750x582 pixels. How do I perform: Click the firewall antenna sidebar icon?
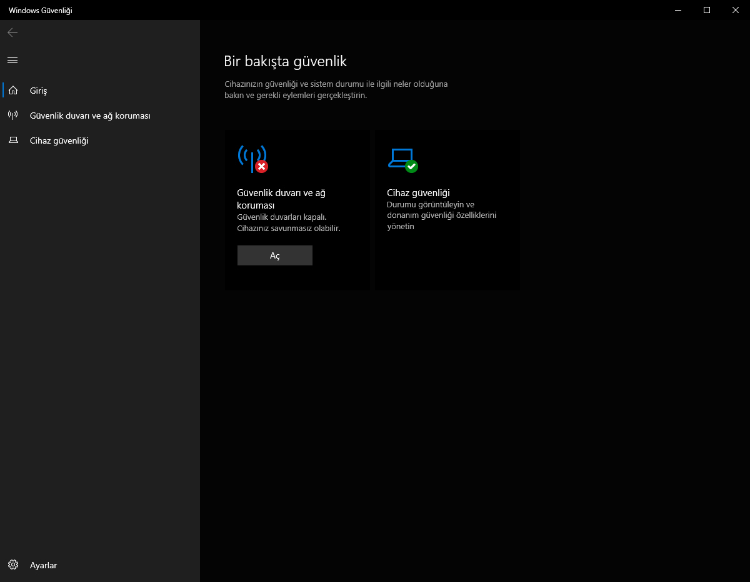tap(12, 116)
